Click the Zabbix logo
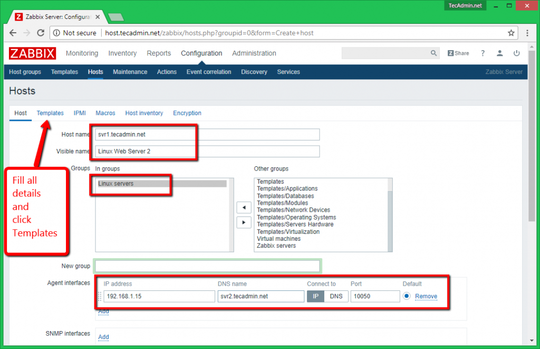 pos(32,53)
